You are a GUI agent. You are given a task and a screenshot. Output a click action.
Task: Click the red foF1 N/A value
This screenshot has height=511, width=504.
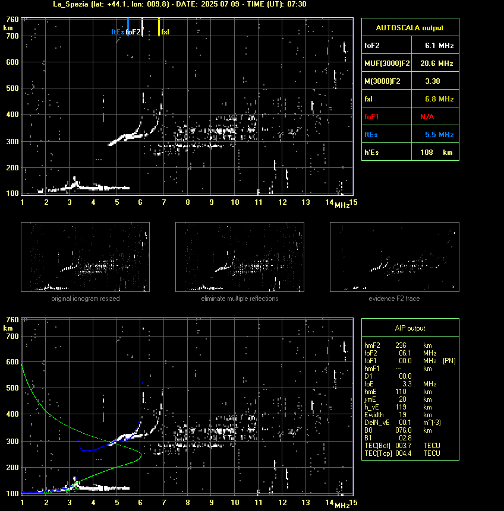coord(427,117)
